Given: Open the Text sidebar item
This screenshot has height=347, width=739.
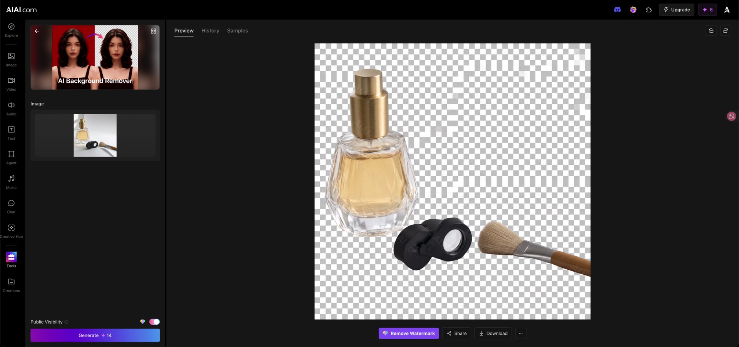Looking at the screenshot, I should pyautogui.click(x=11, y=133).
